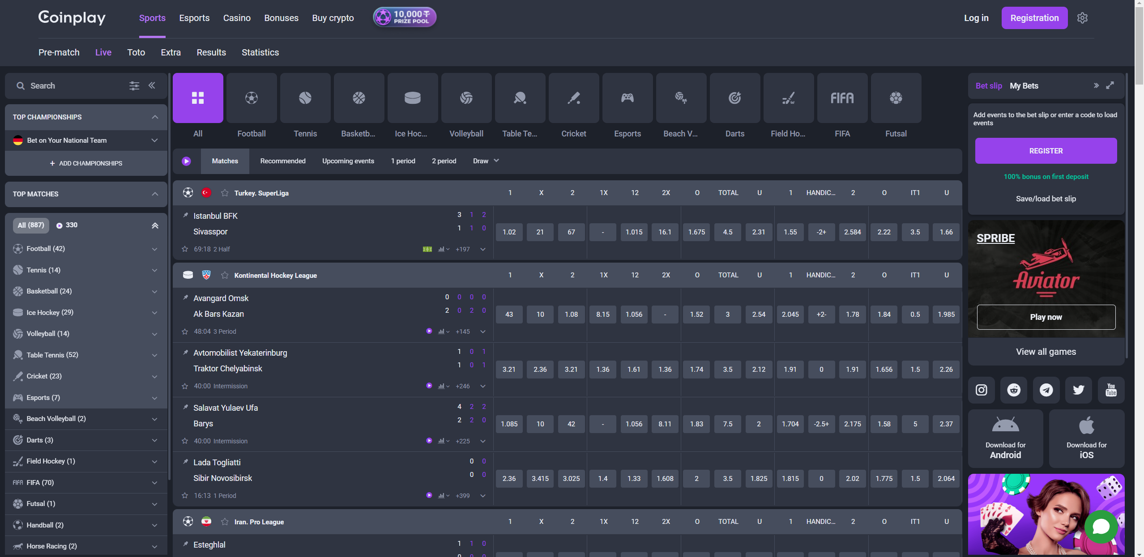Click the Search input field
1144x557 pixels.
click(72, 86)
